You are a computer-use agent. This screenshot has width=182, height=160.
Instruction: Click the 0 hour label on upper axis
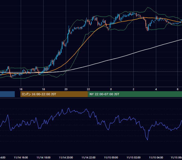[111, 89]
